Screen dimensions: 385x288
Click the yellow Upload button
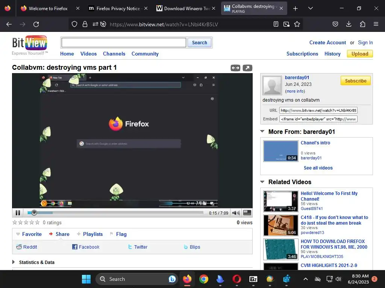point(360,54)
